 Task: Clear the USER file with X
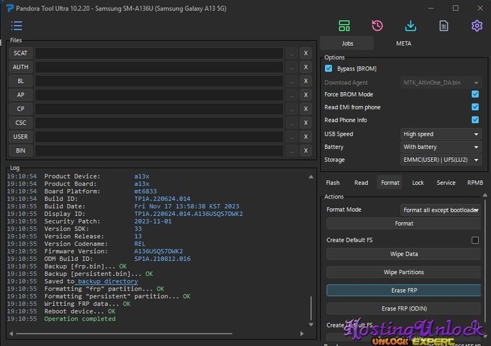point(306,136)
